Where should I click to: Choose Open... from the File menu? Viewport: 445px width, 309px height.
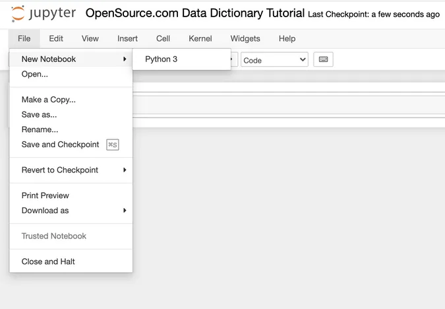(71, 74)
